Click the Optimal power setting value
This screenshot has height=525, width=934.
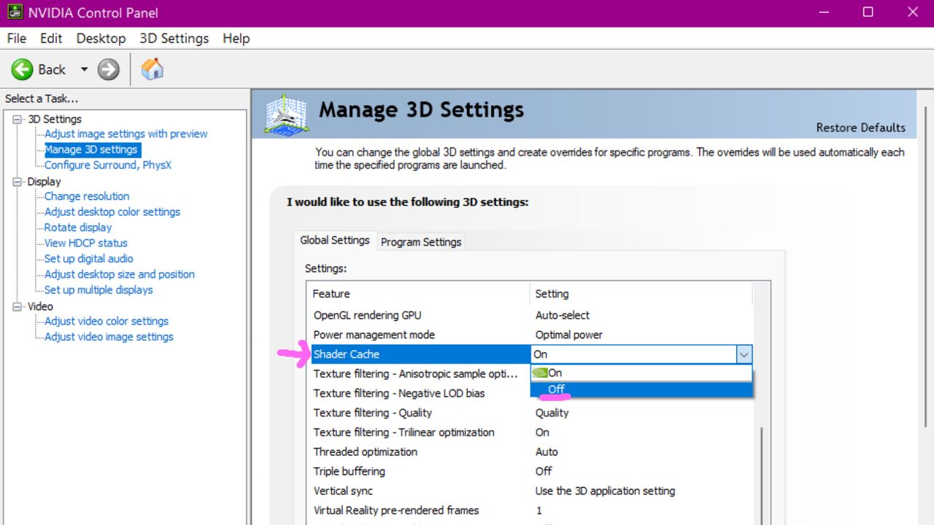(x=569, y=335)
